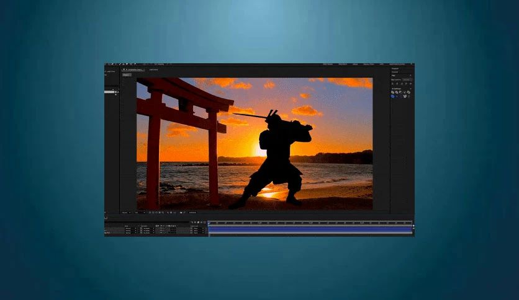The image size is (519, 300).
Task: Click the blue round icon in script panel
Action: (x=393, y=97)
